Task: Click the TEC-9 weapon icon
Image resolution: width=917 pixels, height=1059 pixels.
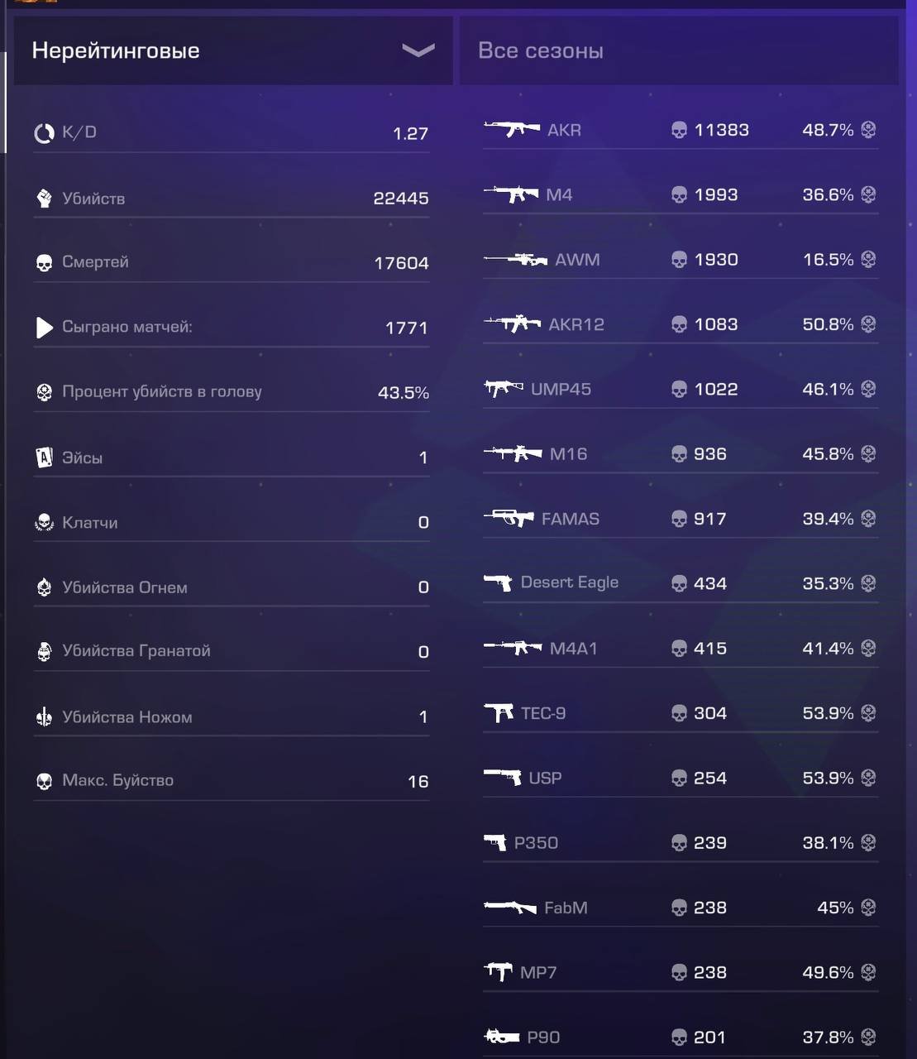Action: (x=499, y=712)
